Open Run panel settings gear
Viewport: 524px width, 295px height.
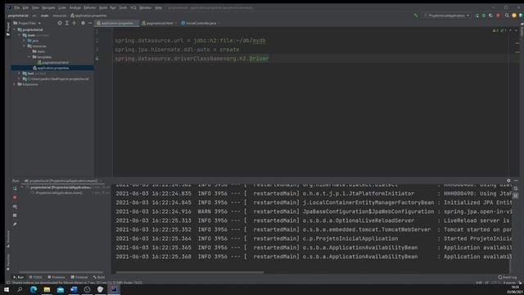click(508, 180)
